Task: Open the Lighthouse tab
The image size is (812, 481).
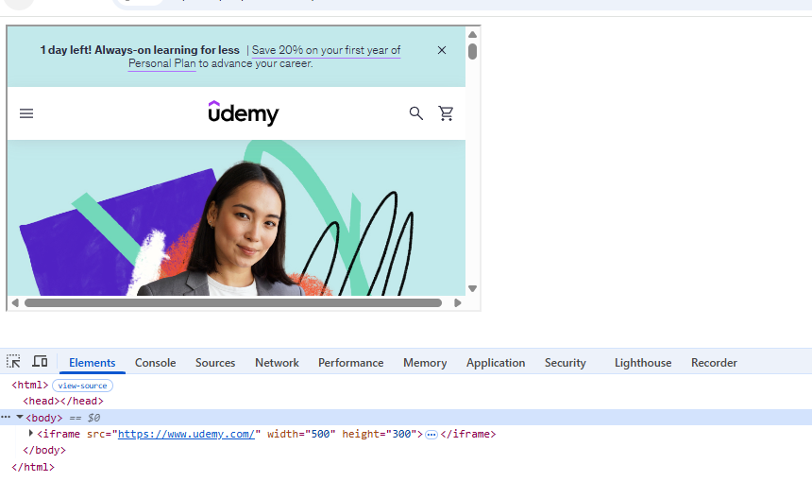Action: [x=643, y=363]
